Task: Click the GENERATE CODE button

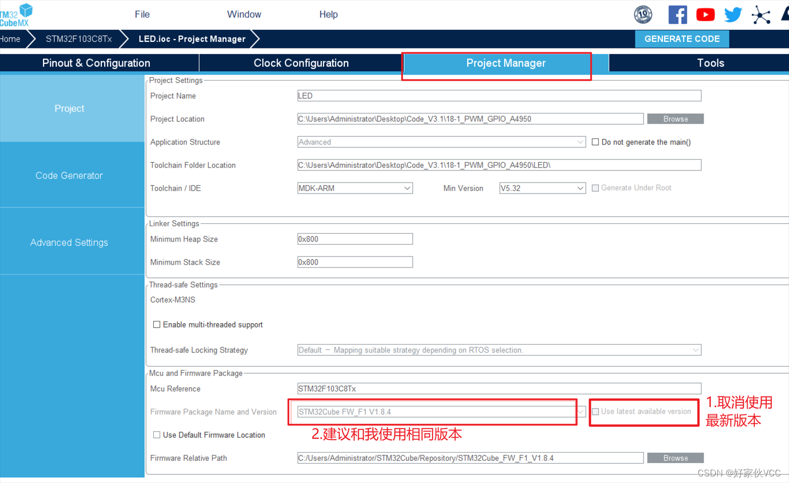Action: coord(682,39)
